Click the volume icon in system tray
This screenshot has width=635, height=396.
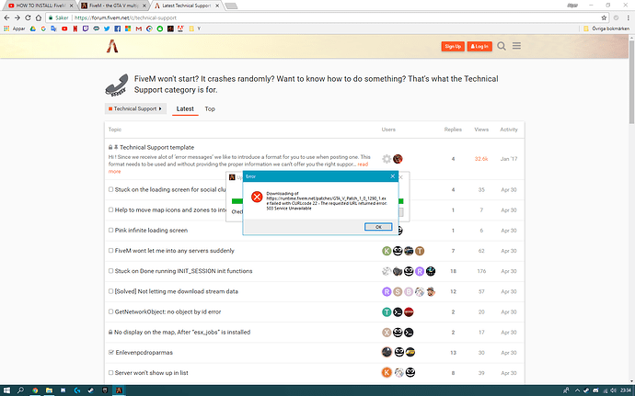613,390
